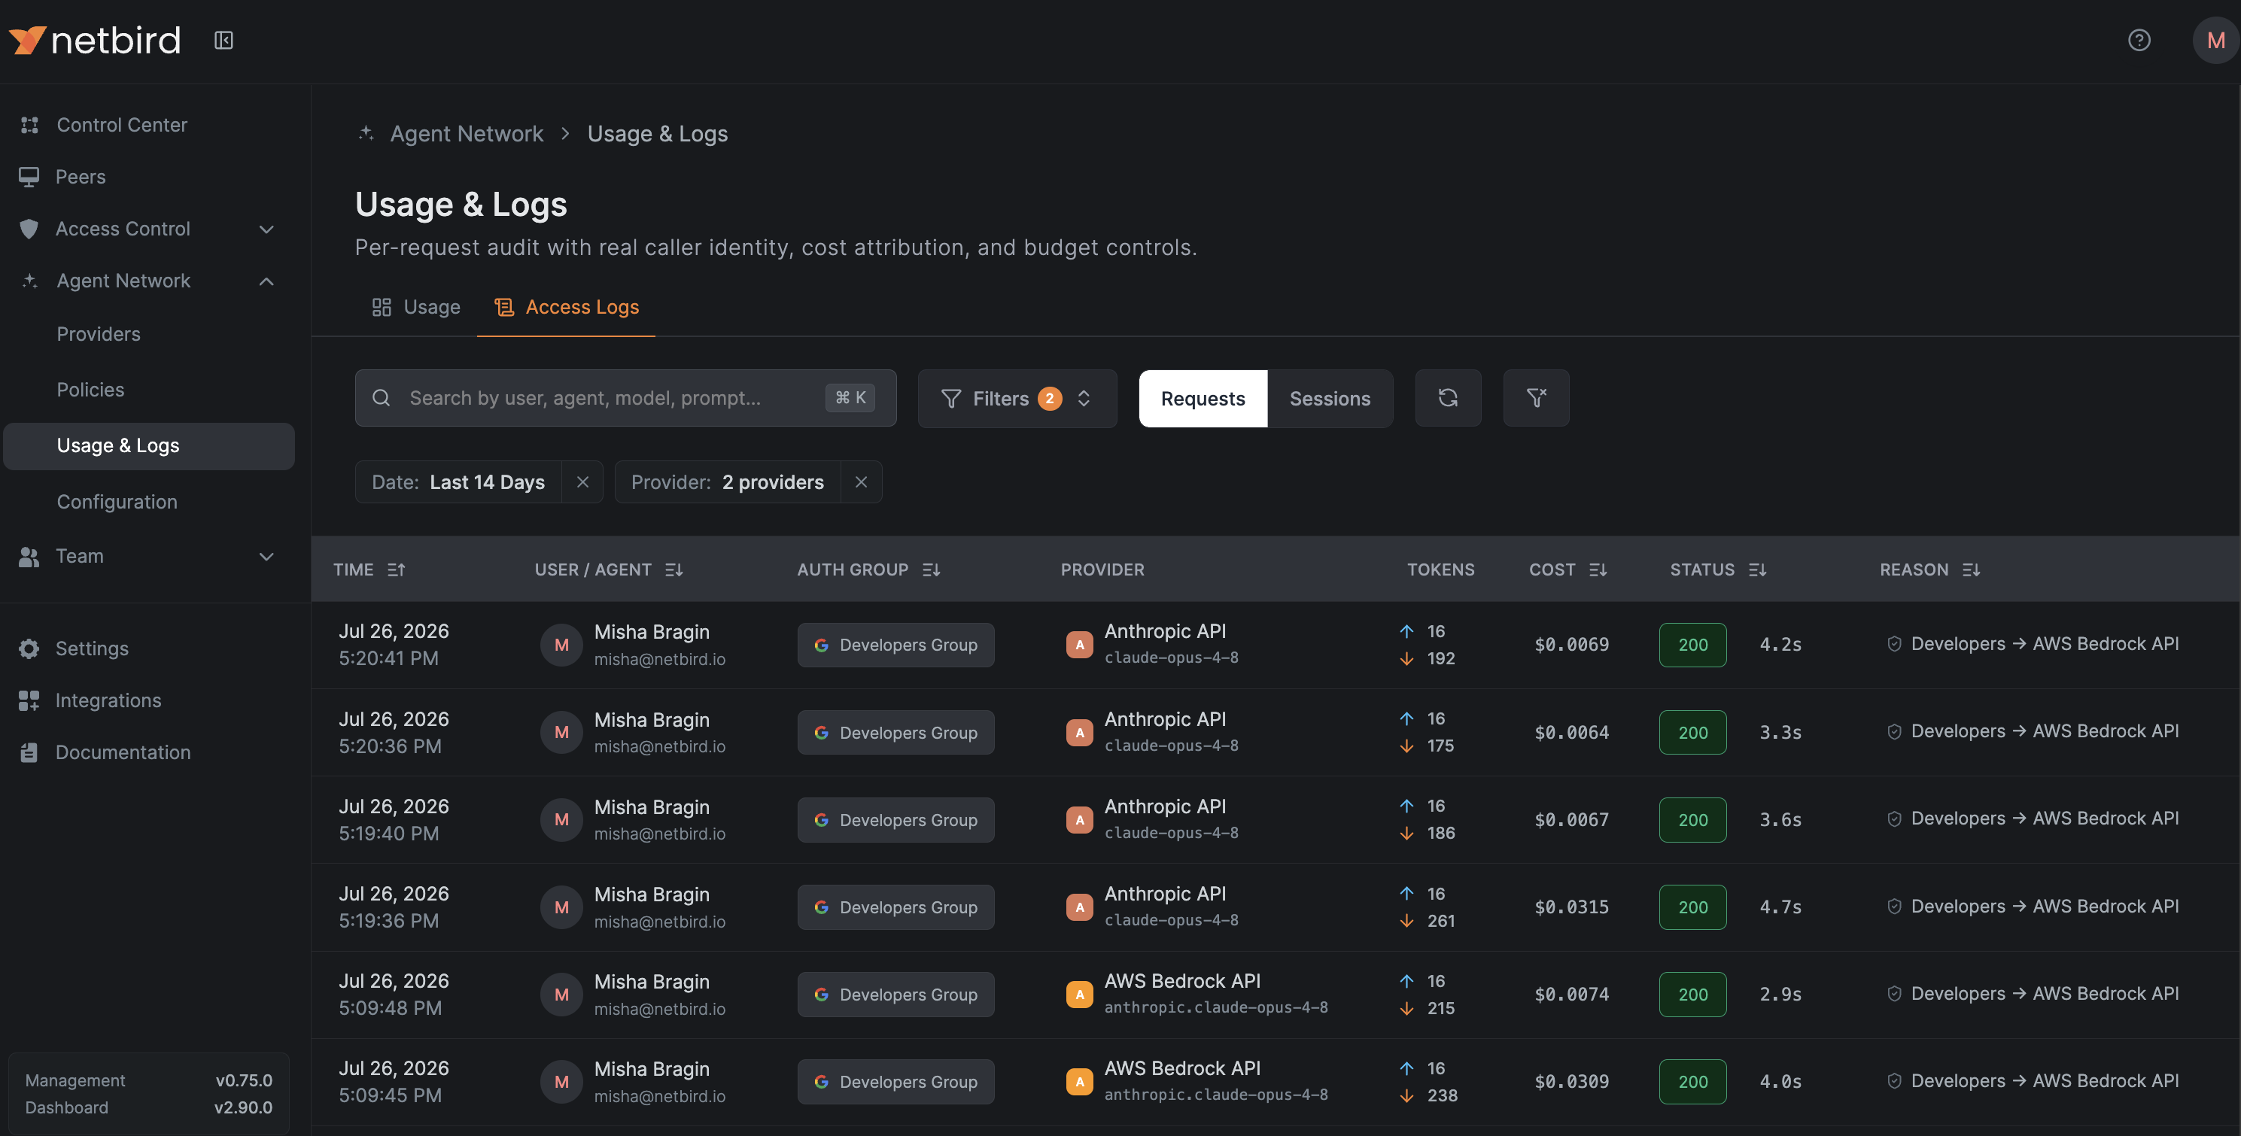Open Integrations icon in sidebar

tap(29, 700)
